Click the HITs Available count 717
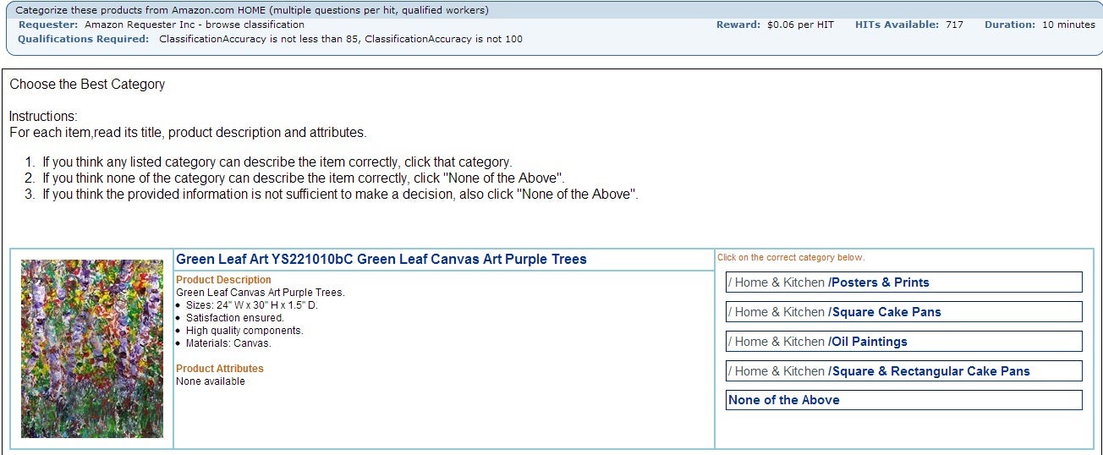Image resolution: width=1103 pixels, height=455 pixels. (x=954, y=25)
